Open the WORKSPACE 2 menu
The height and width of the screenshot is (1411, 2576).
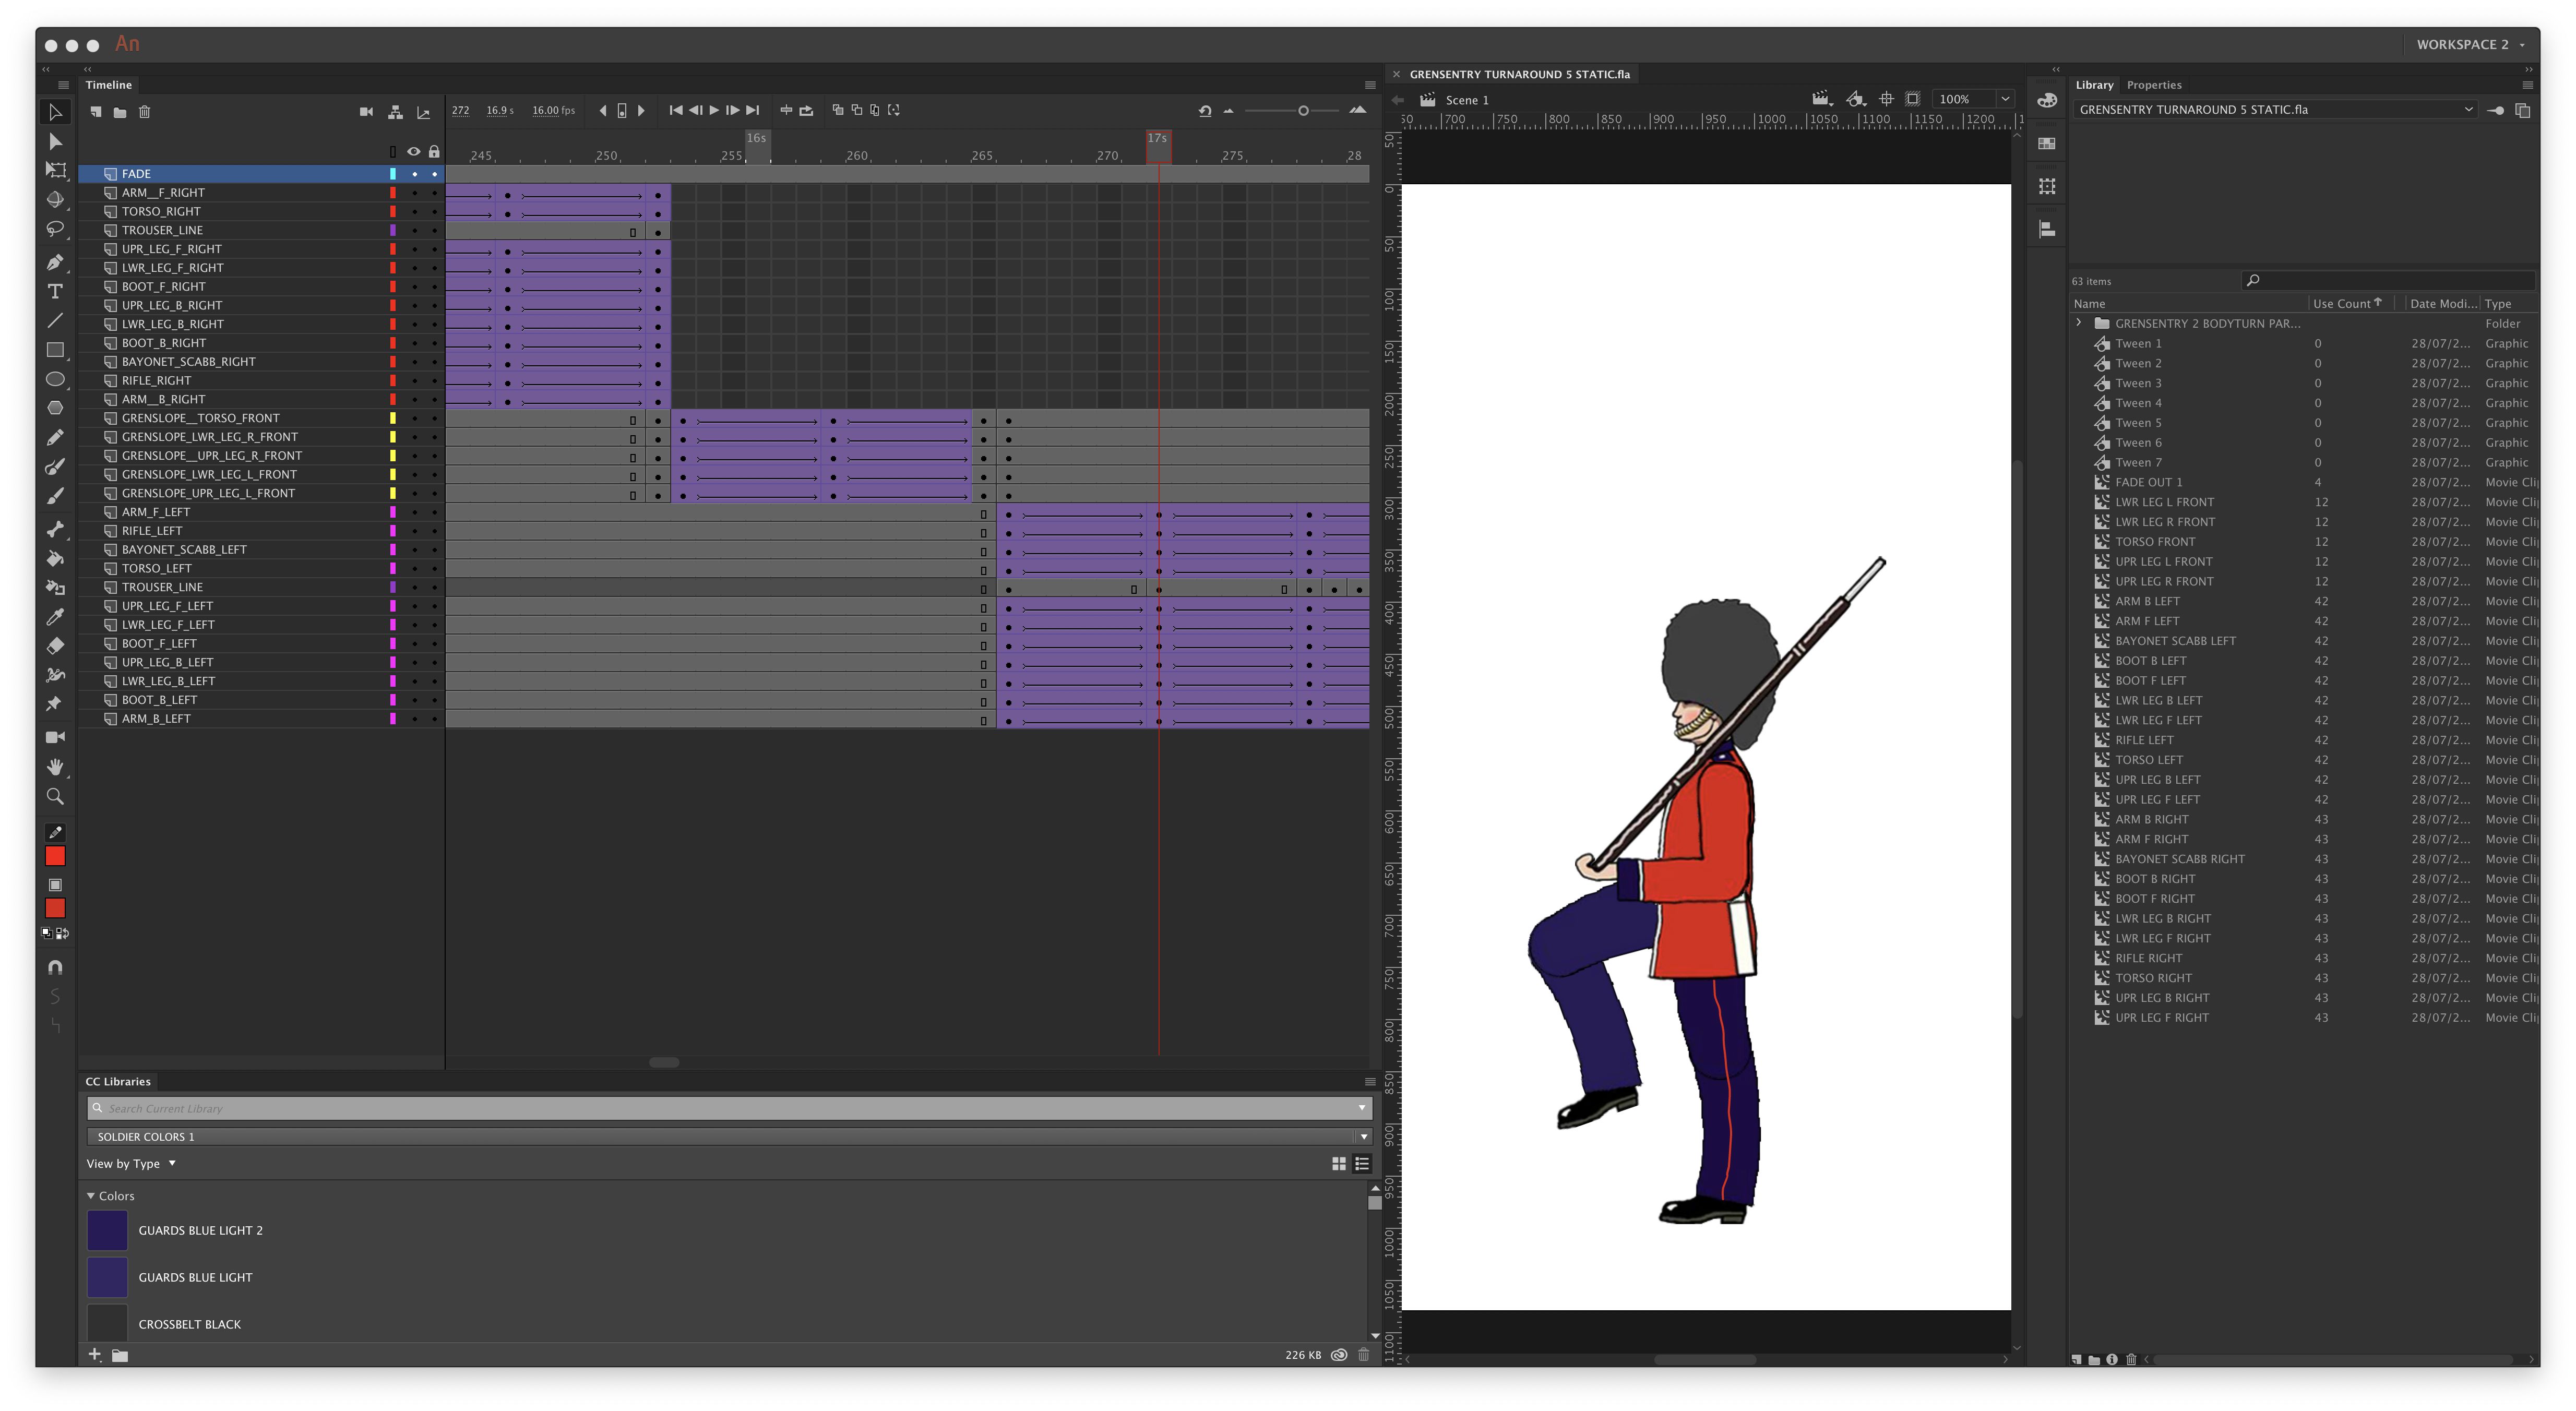tap(2469, 44)
